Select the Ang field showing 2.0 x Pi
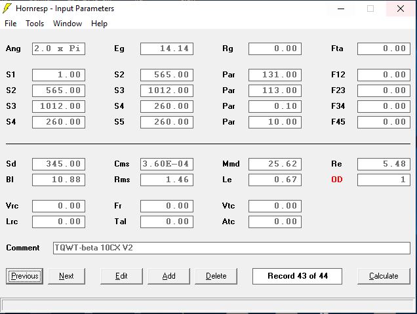The width and height of the screenshot is (417, 314). pyautogui.click(x=58, y=49)
